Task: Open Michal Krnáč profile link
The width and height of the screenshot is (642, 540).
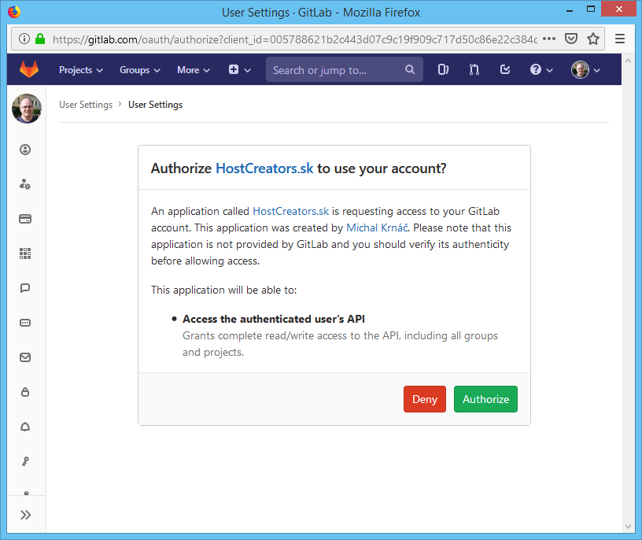Action: 377,227
